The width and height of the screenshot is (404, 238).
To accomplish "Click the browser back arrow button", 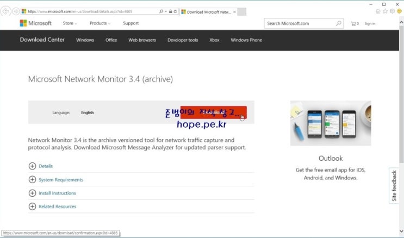I will [7, 11].
